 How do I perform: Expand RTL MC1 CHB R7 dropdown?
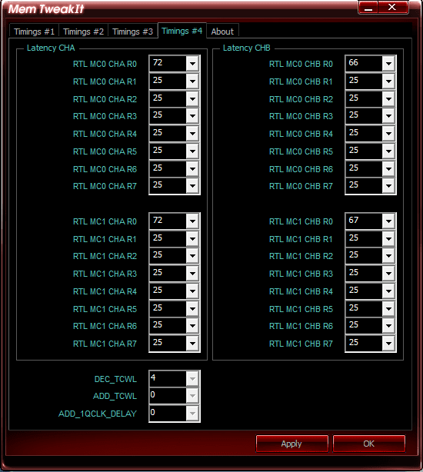(388, 344)
